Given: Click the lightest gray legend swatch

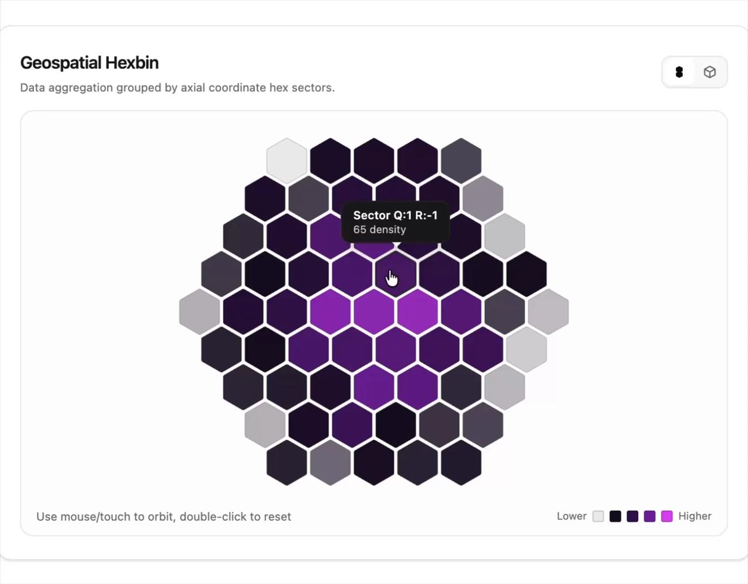Looking at the screenshot, I should 598,516.
